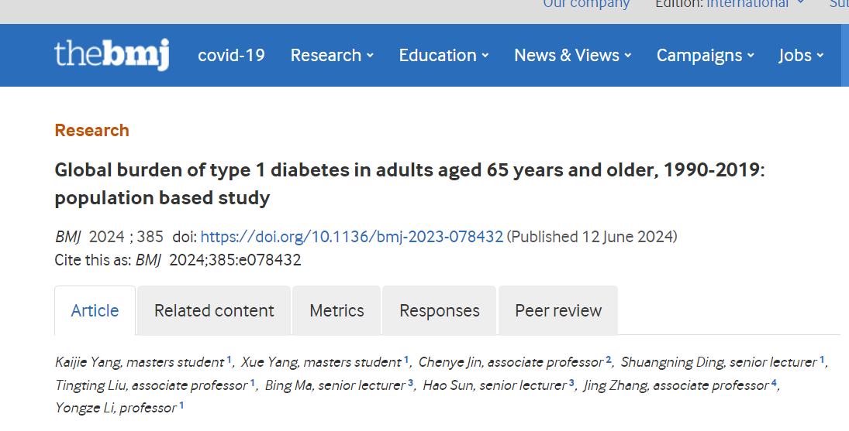
Task: Click the BMJ logo
Action: (x=112, y=54)
